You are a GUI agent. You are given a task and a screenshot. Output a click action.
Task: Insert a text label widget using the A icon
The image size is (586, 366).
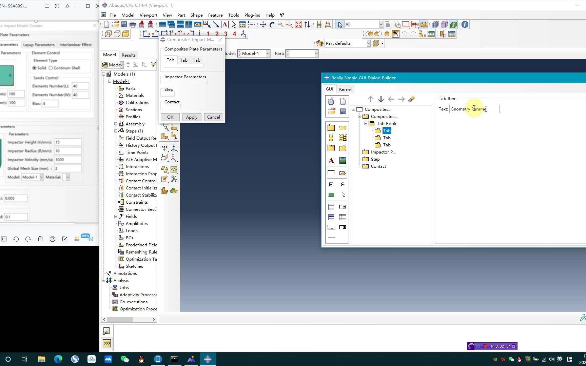point(331,160)
